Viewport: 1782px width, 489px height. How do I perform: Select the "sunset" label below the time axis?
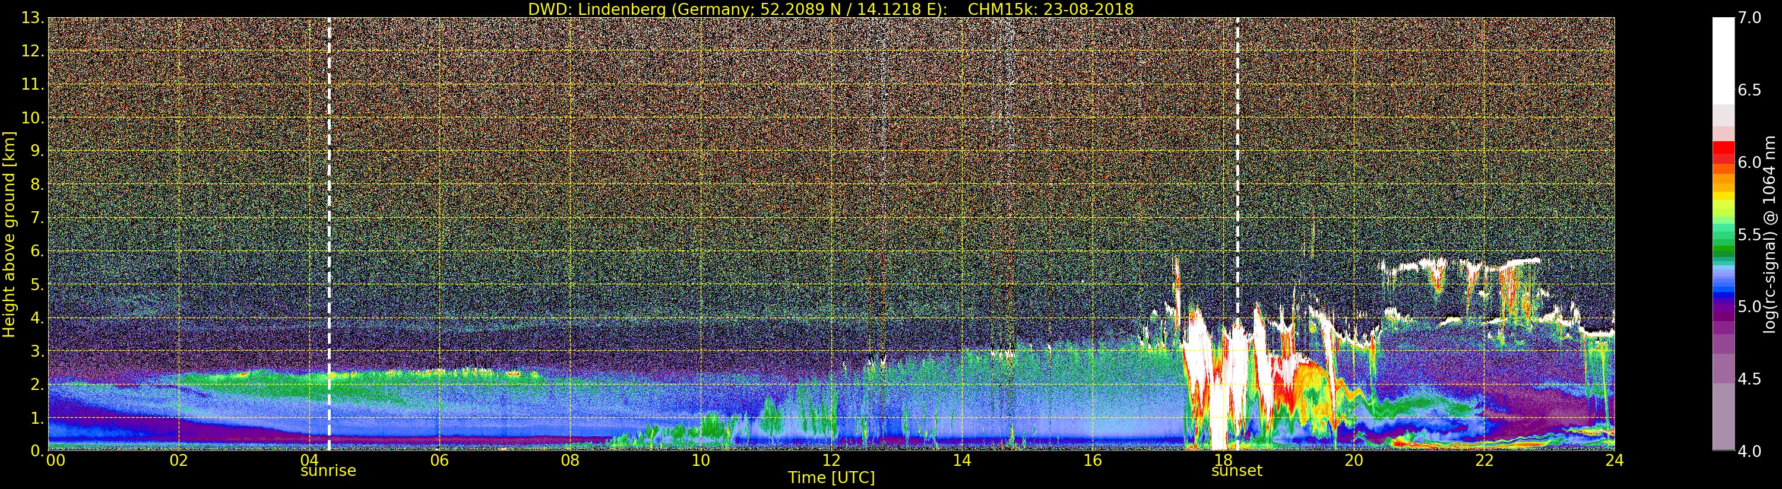(1237, 471)
